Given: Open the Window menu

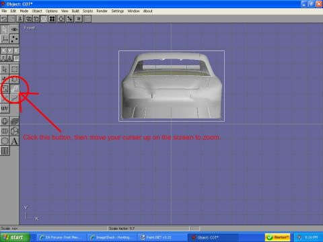Looking at the screenshot, I should (133, 11).
